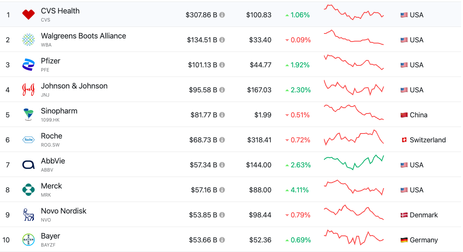463x252 pixels.
Task: Click the Johnson & Johnson logo
Action: pos(29,90)
